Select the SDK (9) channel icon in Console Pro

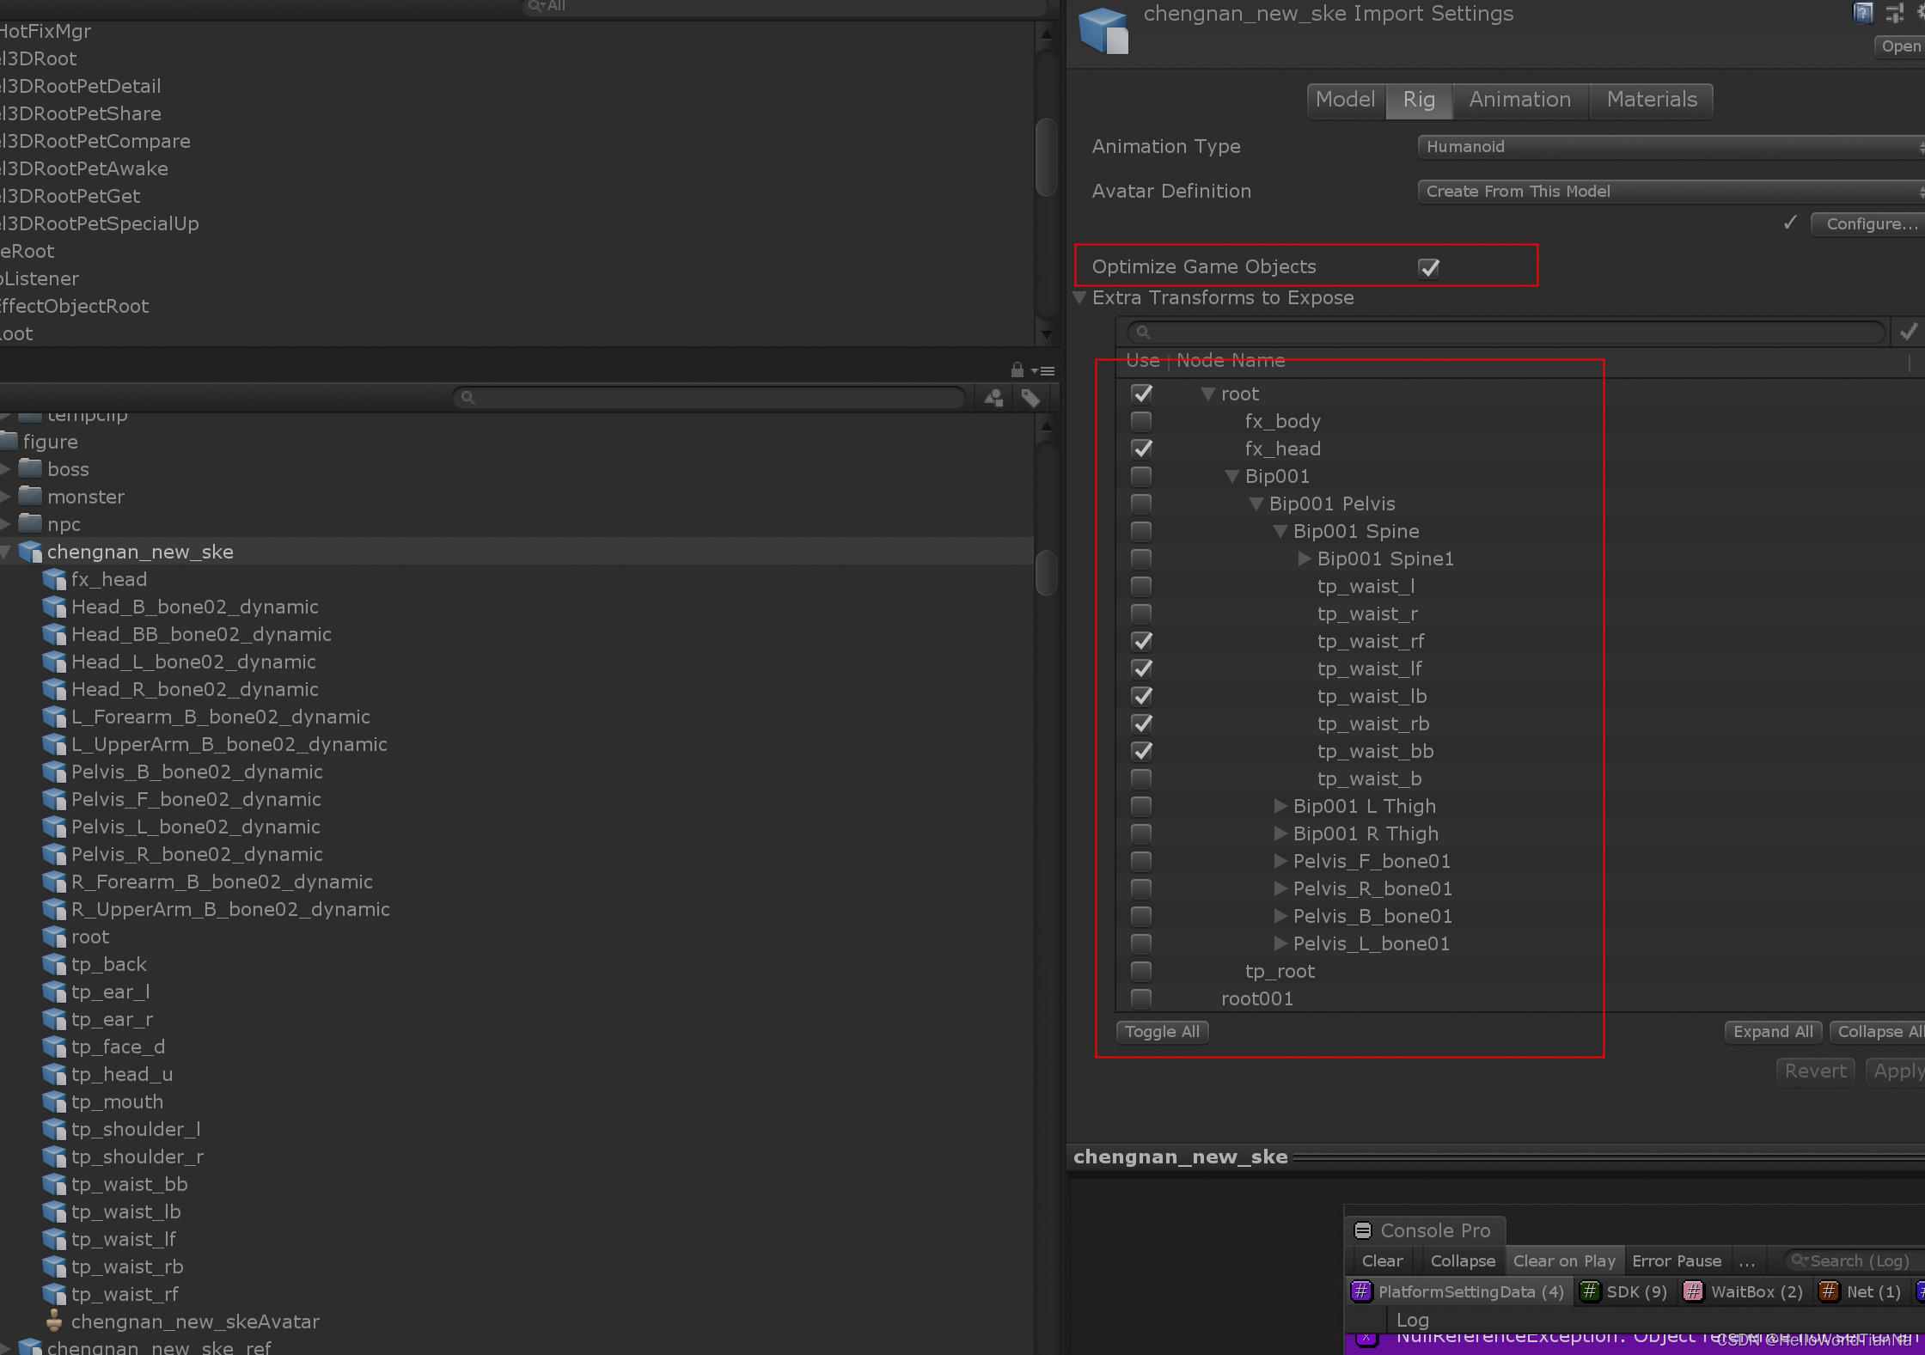coord(1591,1291)
